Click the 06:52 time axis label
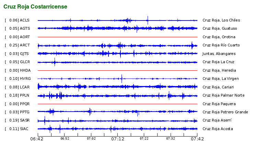This screenshot has height=141, width=254. click(x=65, y=139)
